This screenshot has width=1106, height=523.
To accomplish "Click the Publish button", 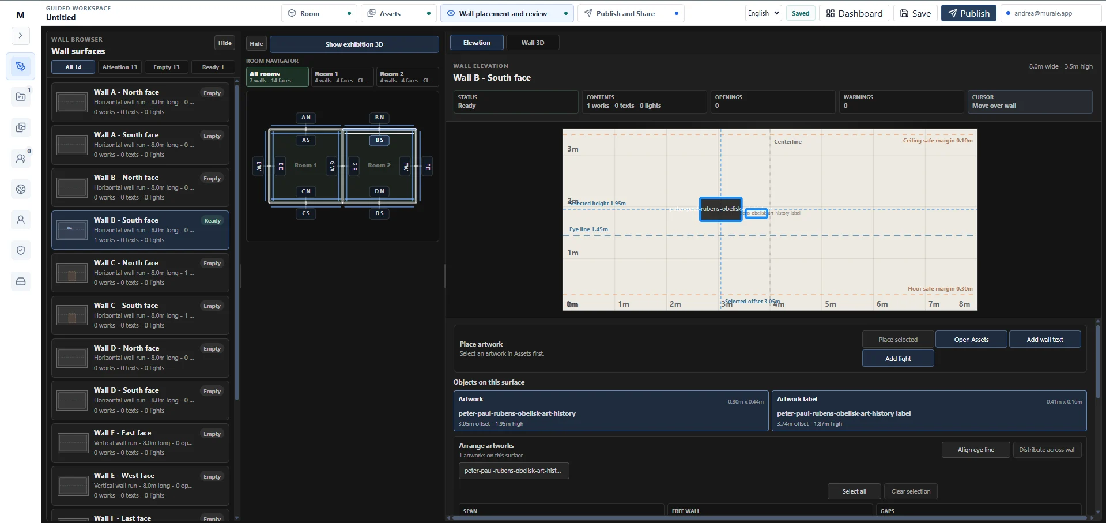I will coord(969,13).
